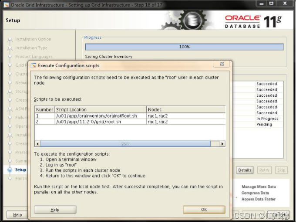
Task: Select the Setup step in the sidebar
Action: coord(20,170)
